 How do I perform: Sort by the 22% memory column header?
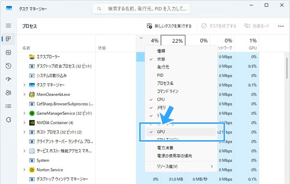[173, 40]
